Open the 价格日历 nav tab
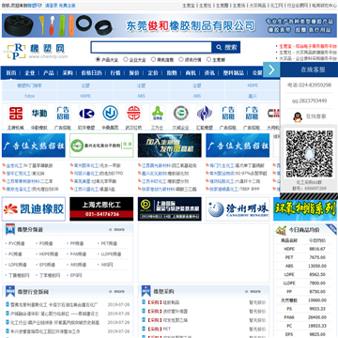The height and width of the screenshot is (338, 338). click(x=91, y=73)
